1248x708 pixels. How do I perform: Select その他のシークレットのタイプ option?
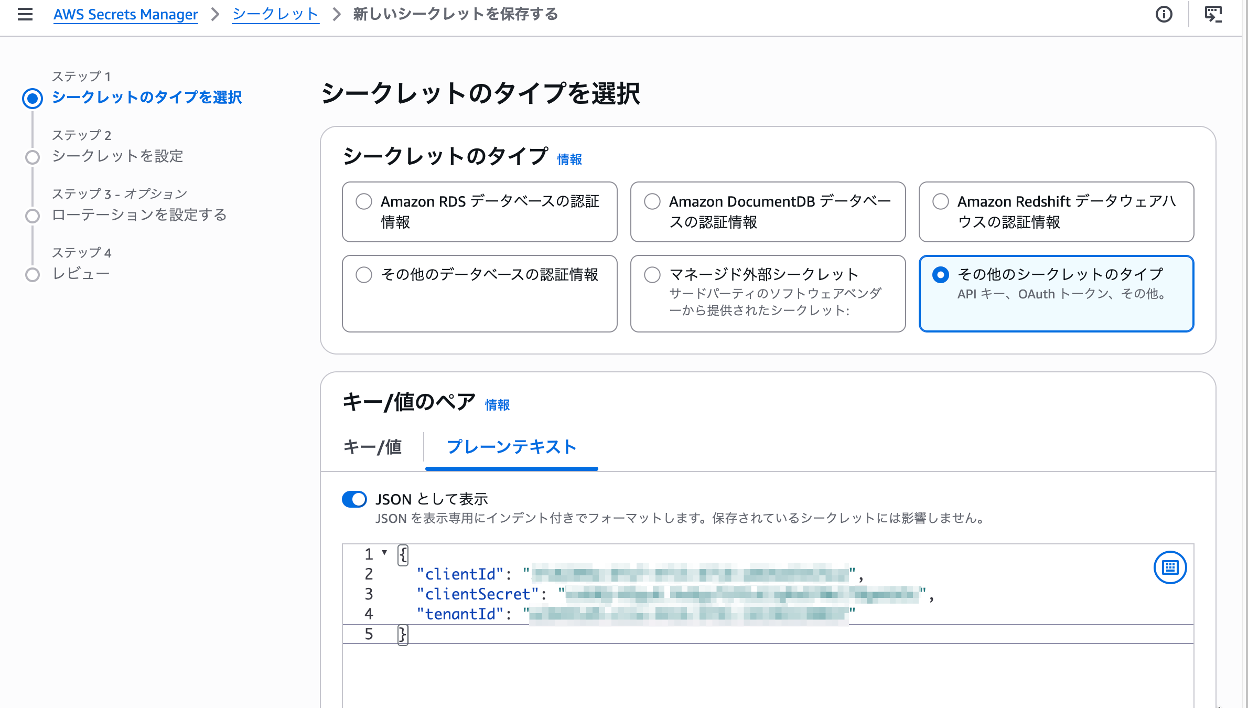pos(1056,294)
